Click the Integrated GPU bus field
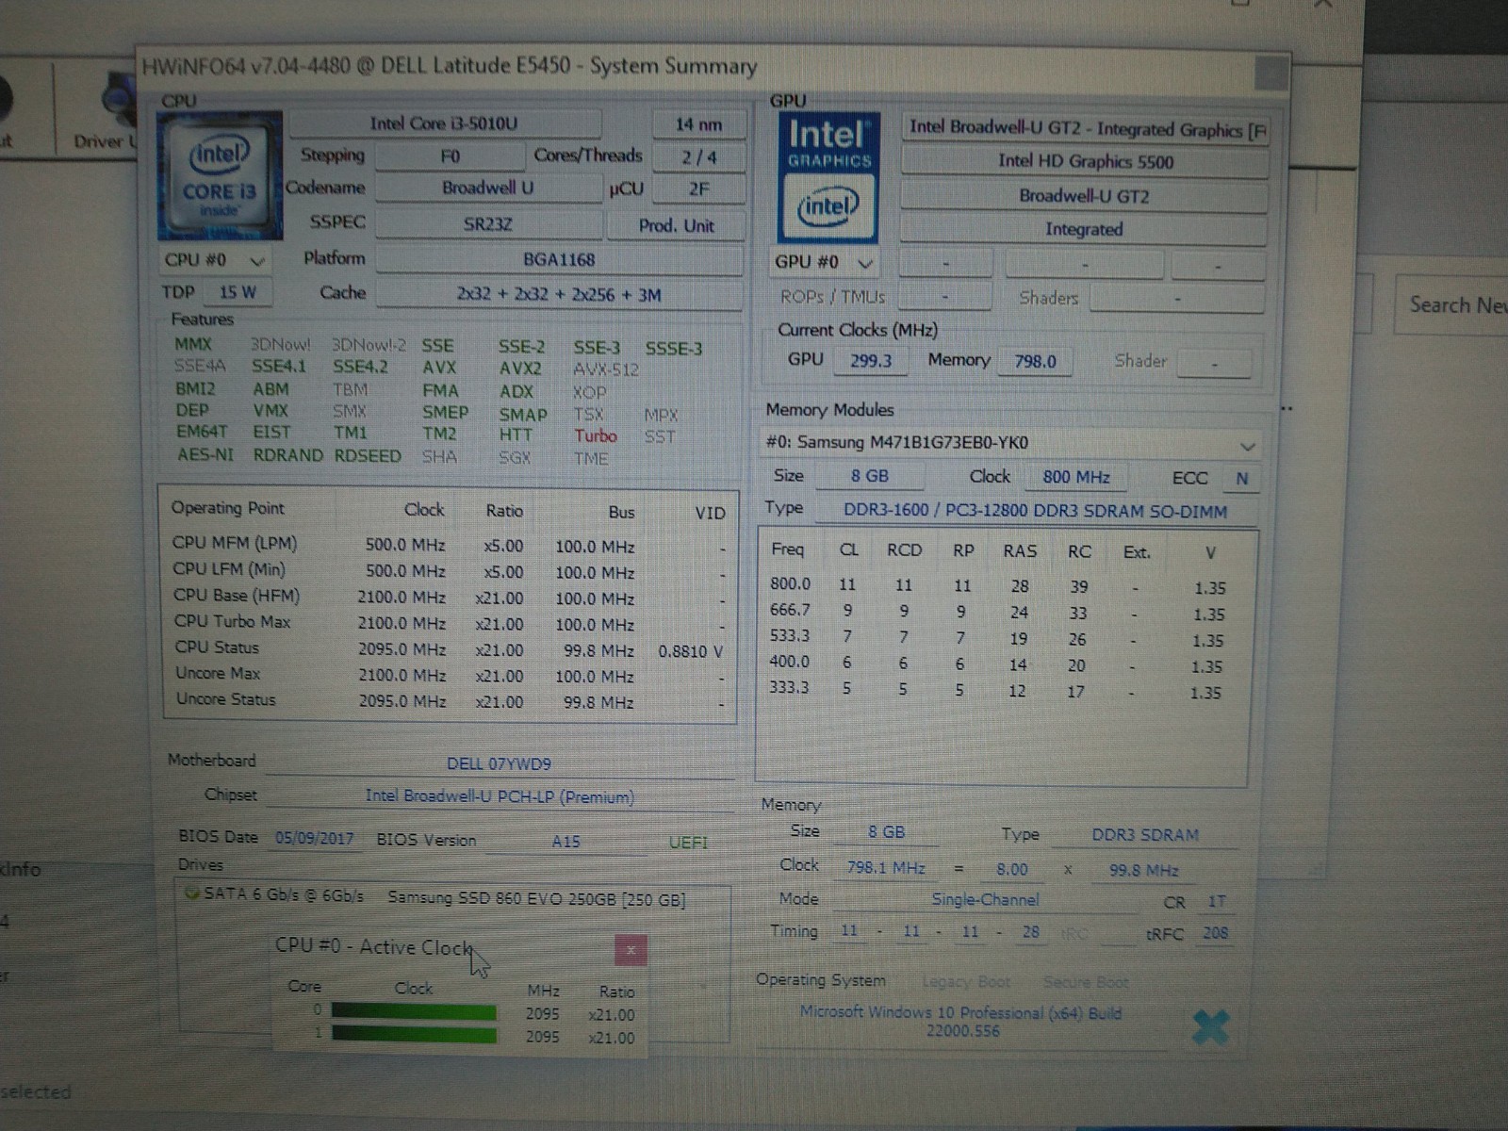Screen dimensions: 1508x1131 click(x=1084, y=230)
